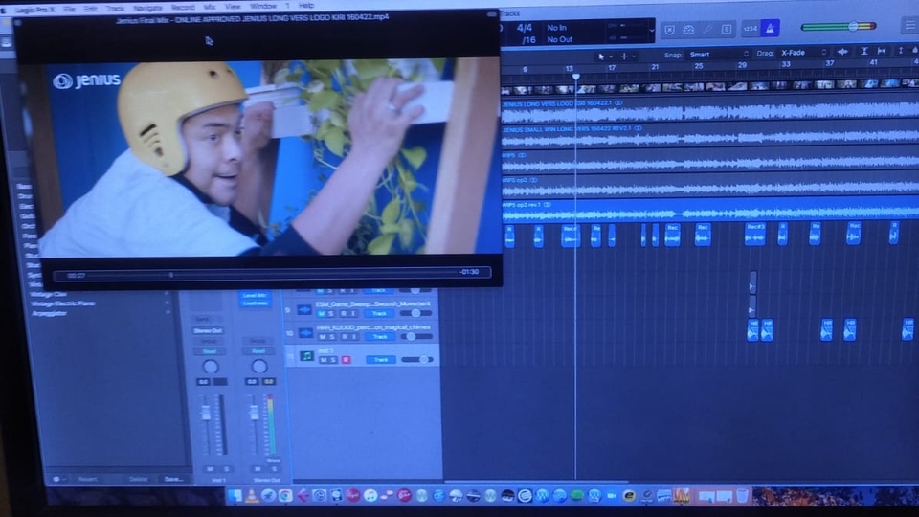Viewport: 919px width, 517px height.
Task: Click Save... button in the library
Action: (173, 479)
